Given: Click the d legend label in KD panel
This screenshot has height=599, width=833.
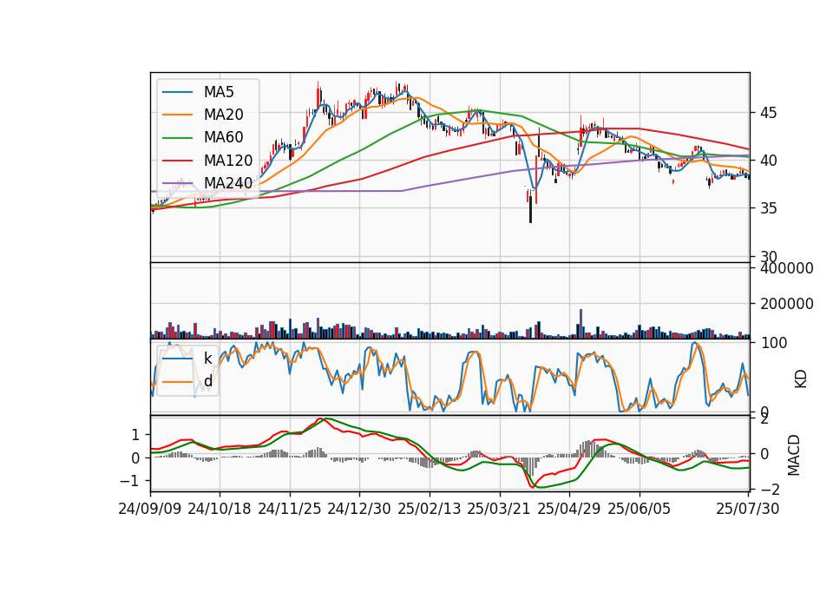Looking at the screenshot, I should pos(208,381).
